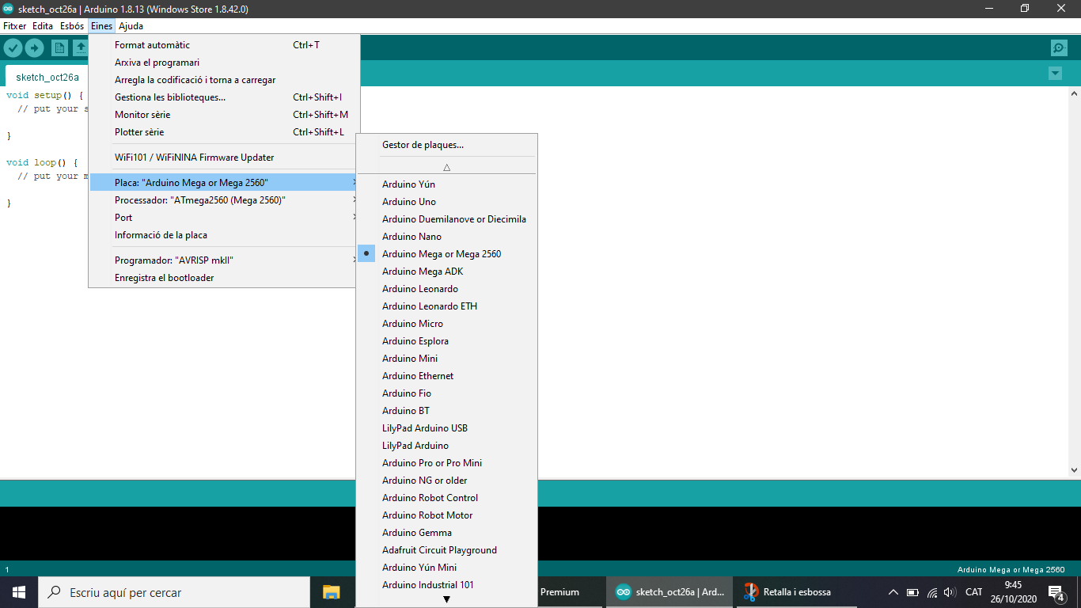Open Monitor sèrie
This screenshot has height=608, width=1081.
[x=224, y=115]
